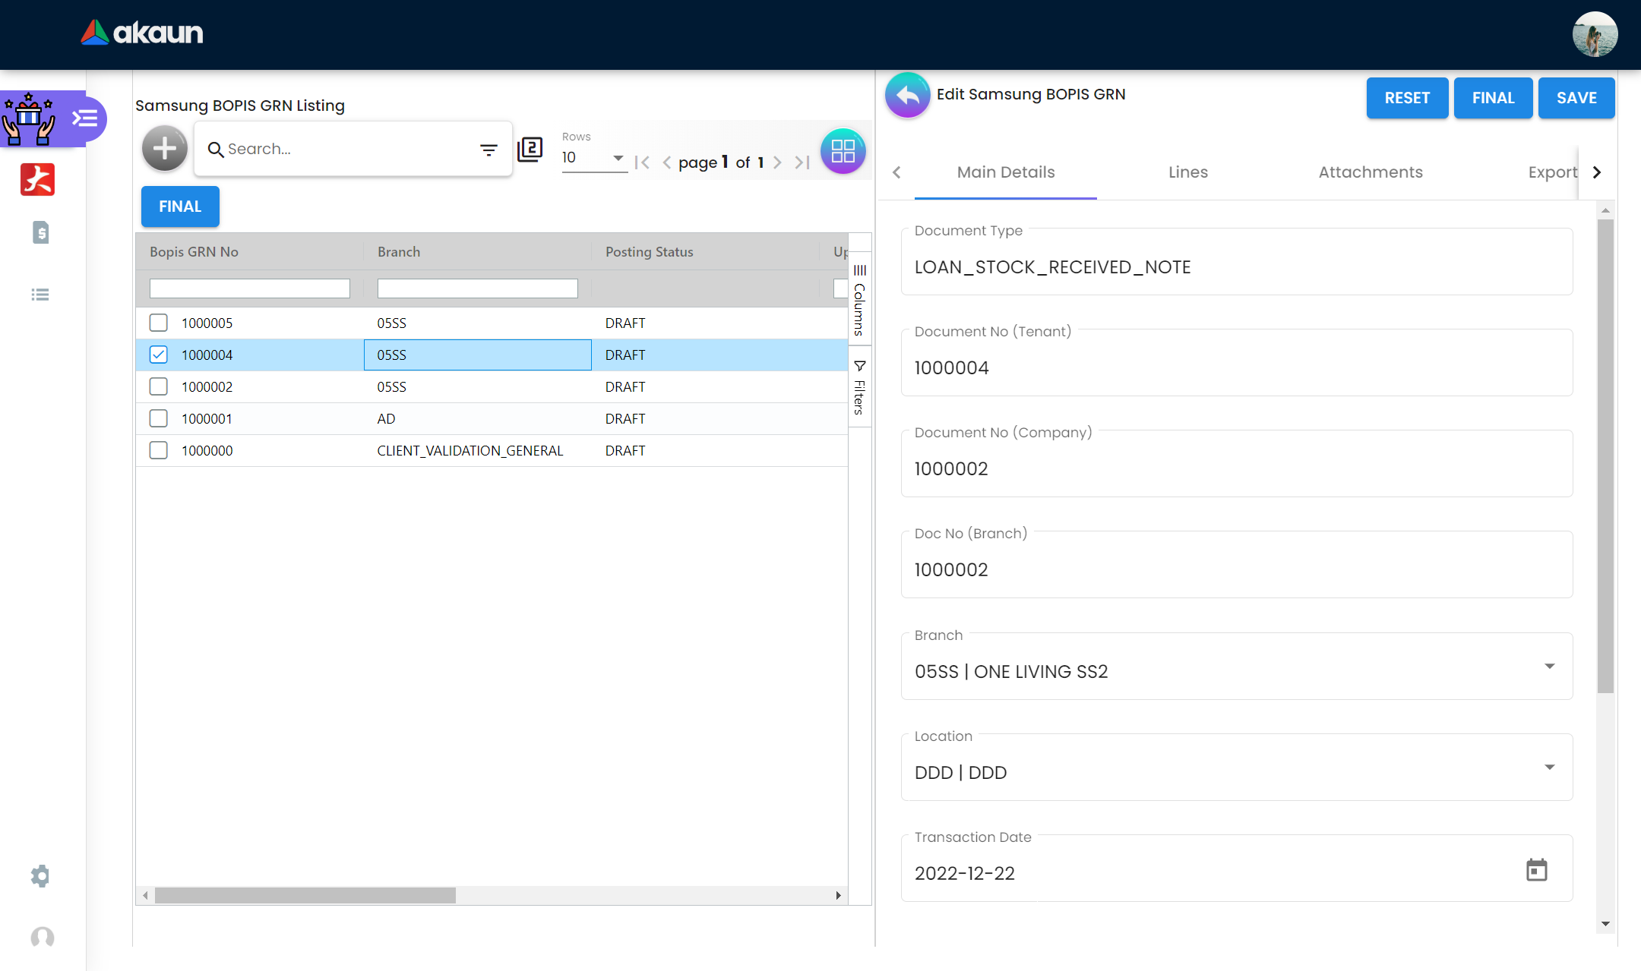The width and height of the screenshot is (1641, 971).
Task: Select the checkbox for GRN 1000001
Action: [x=159, y=418]
